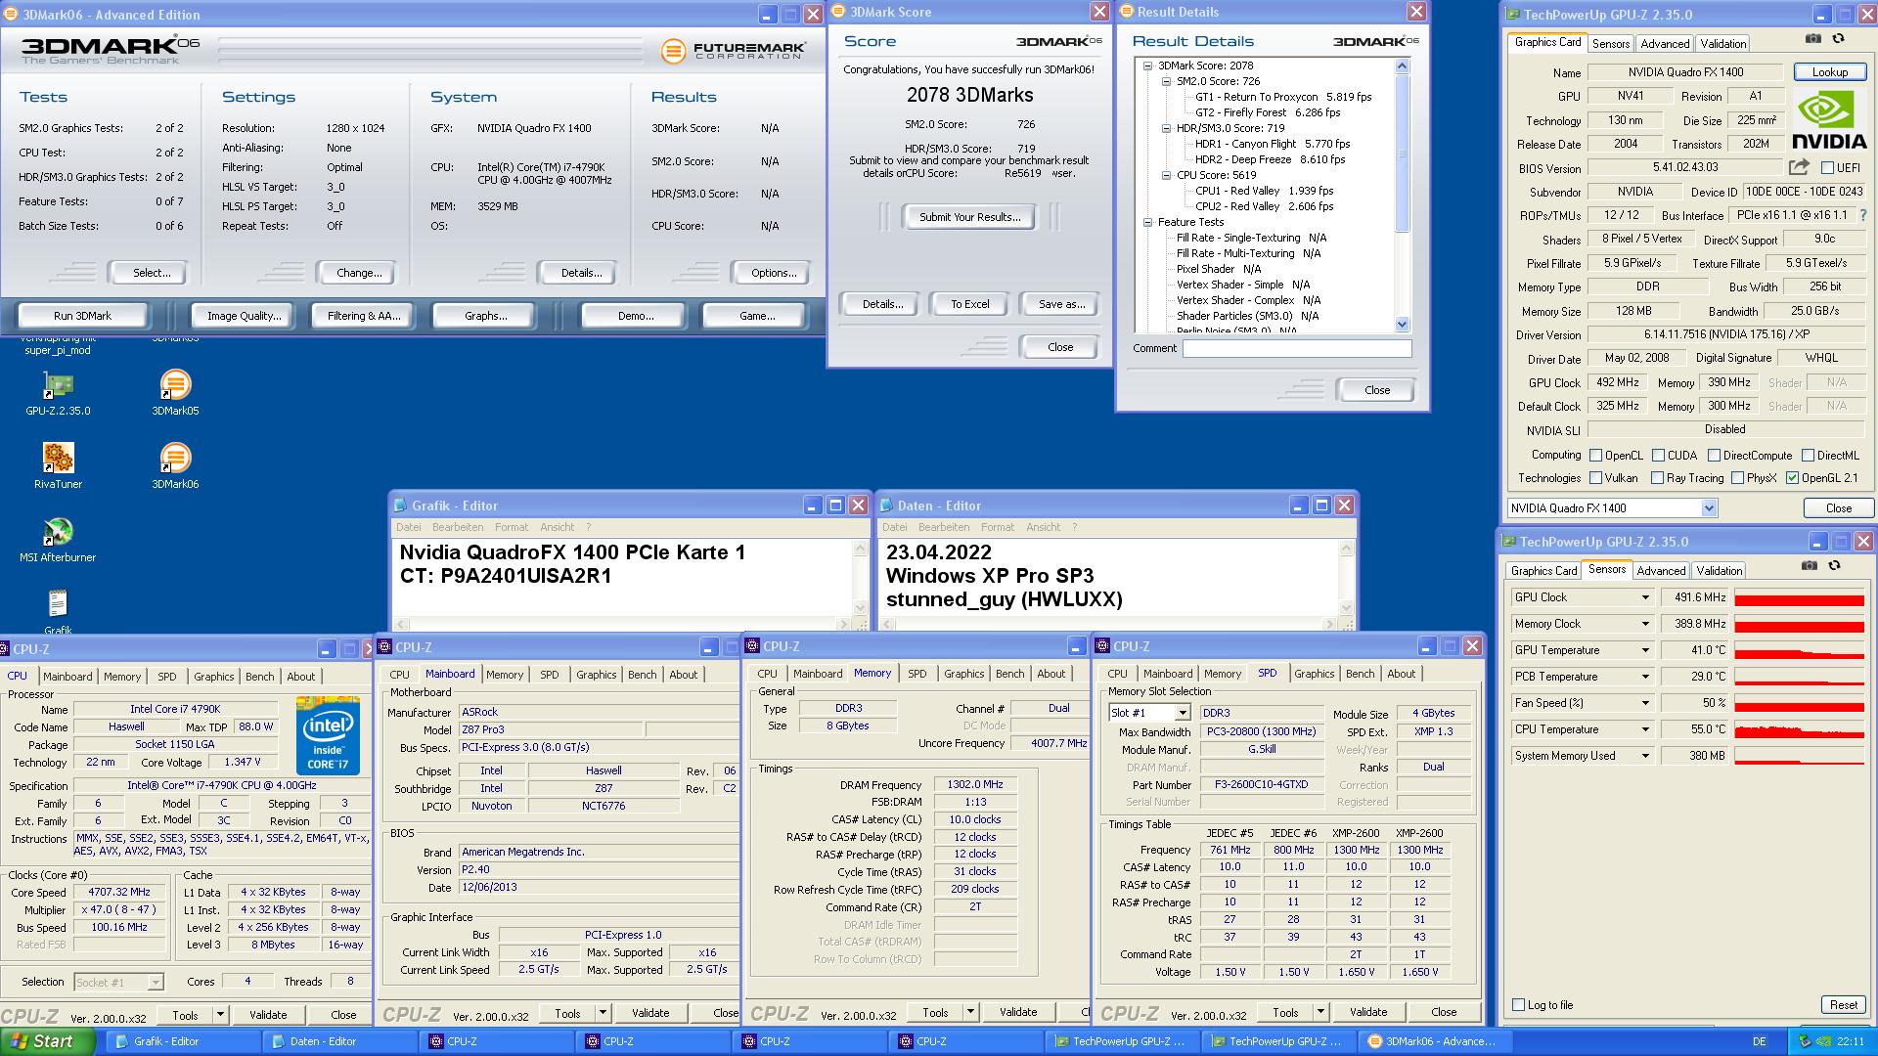Image resolution: width=1878 pixels, height=1056 pixels.
Task: Click the Intel Core i7 logo in CPU-Z
Action: 327,735
